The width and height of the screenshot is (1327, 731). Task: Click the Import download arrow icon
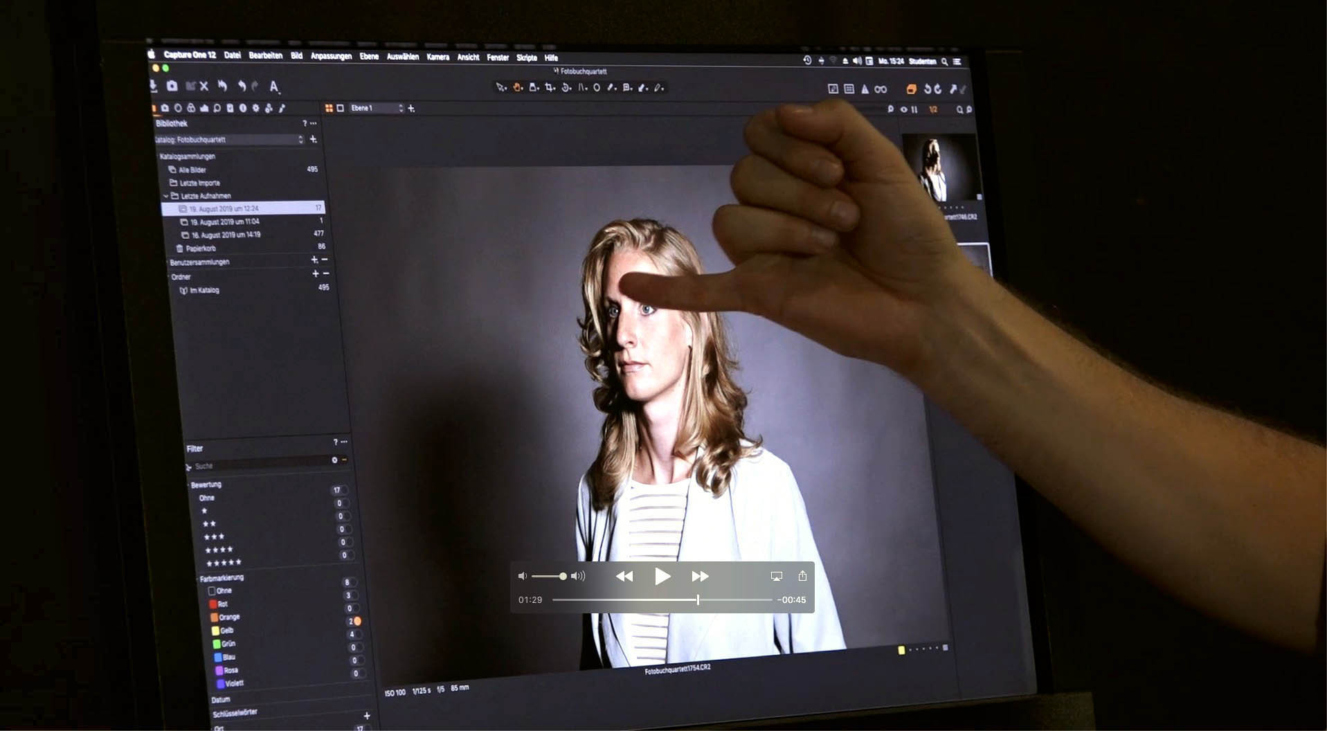[x=154, y=86]
